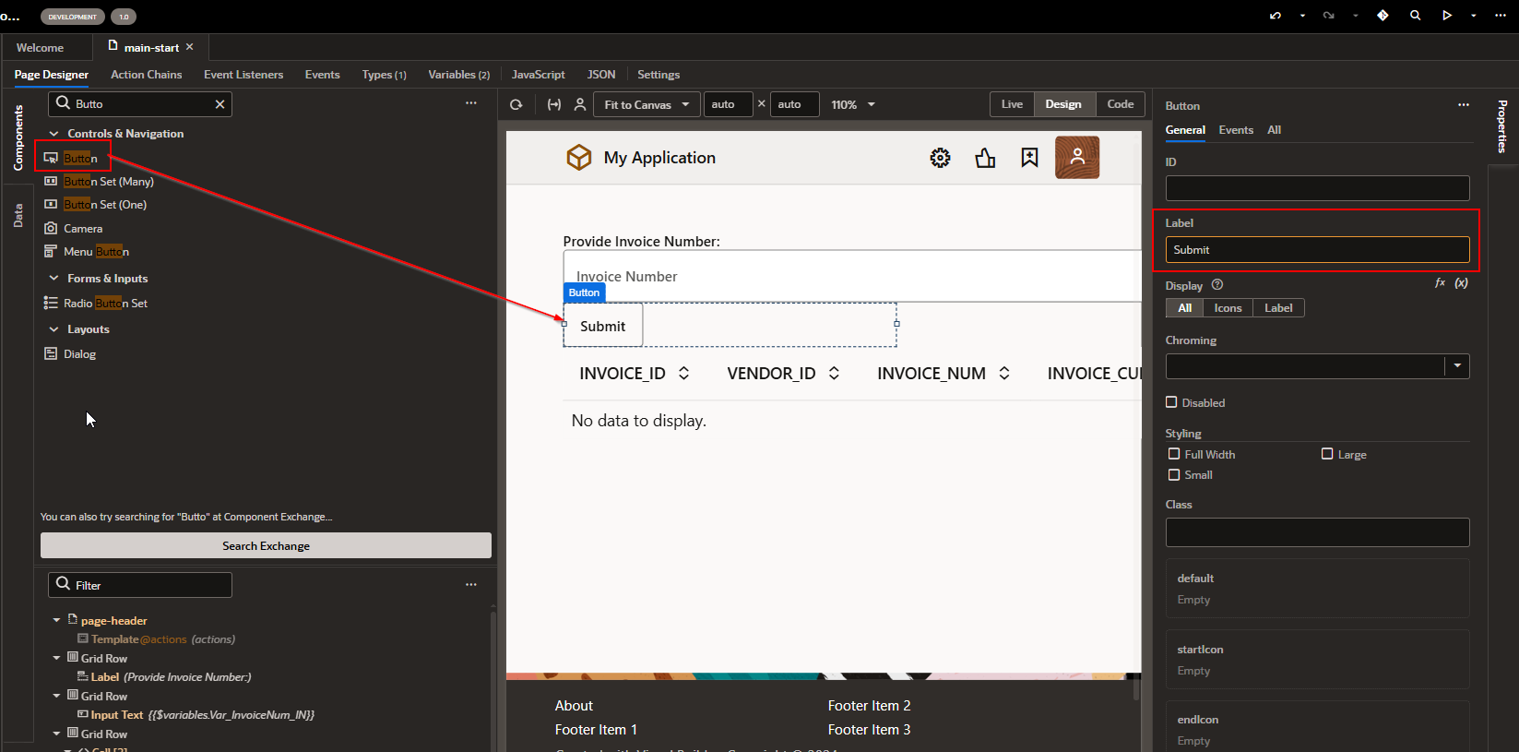This screenshot has height=752, width=1519.
Task: Check the Large styling option
Action: (1327, 454)
